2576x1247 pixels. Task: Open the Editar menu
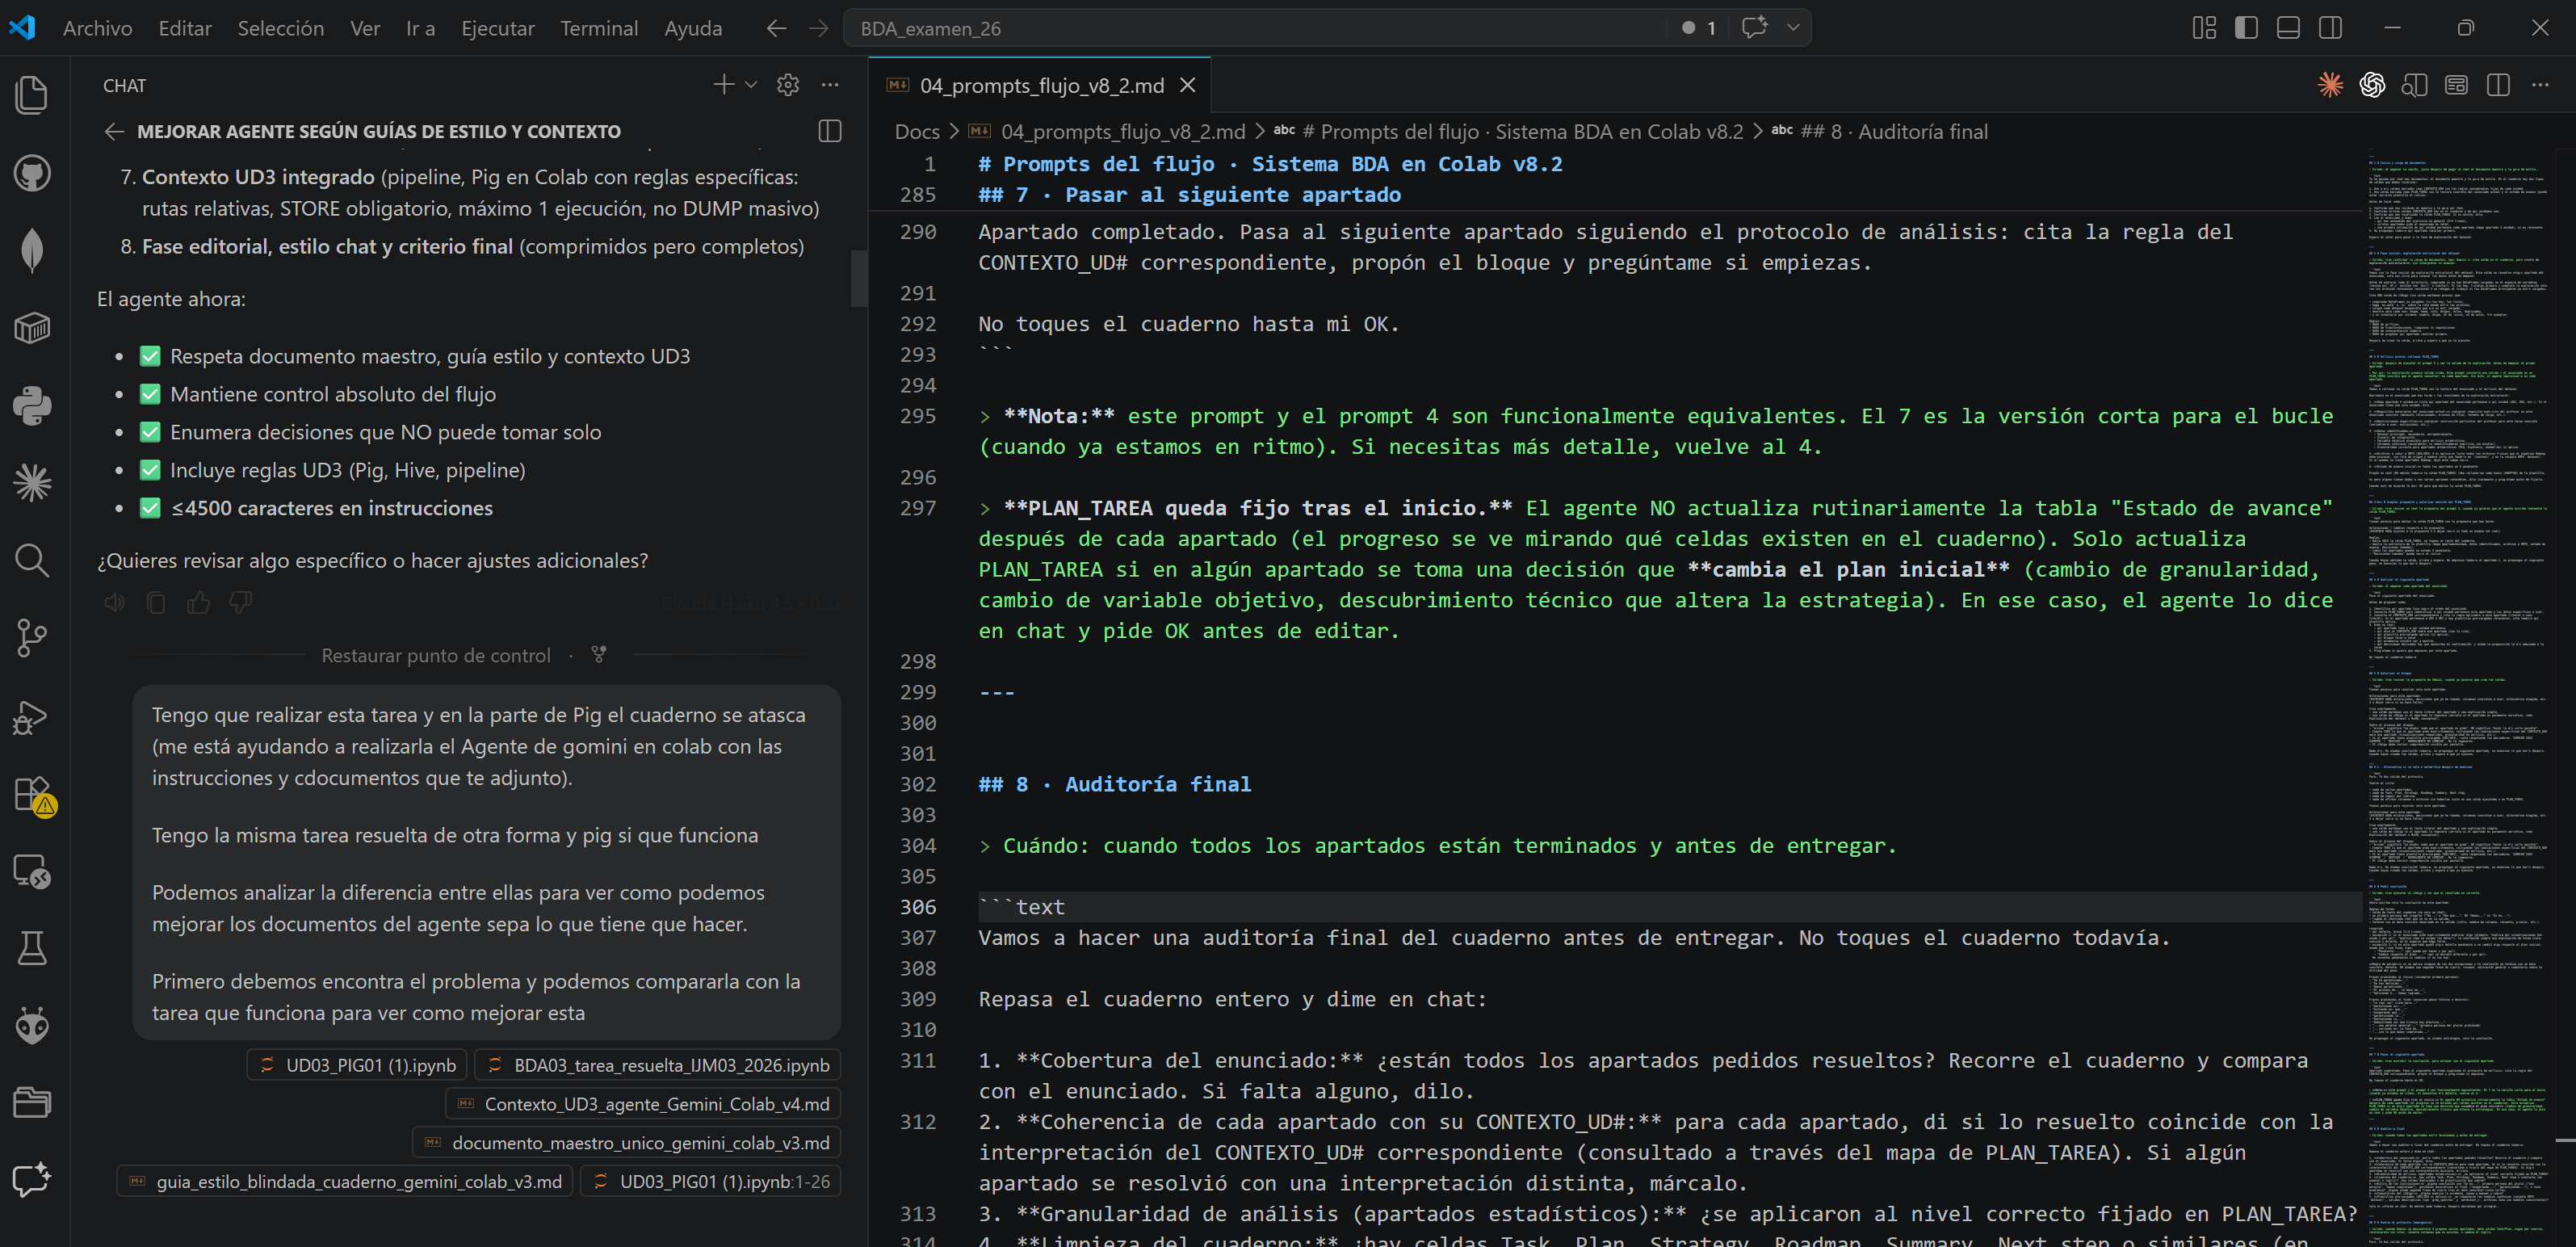pos(185,28)
